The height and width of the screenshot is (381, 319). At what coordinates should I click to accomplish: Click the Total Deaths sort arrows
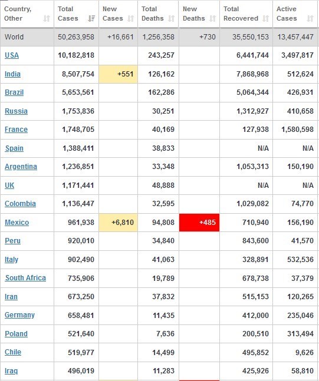[x=172, y=18]
